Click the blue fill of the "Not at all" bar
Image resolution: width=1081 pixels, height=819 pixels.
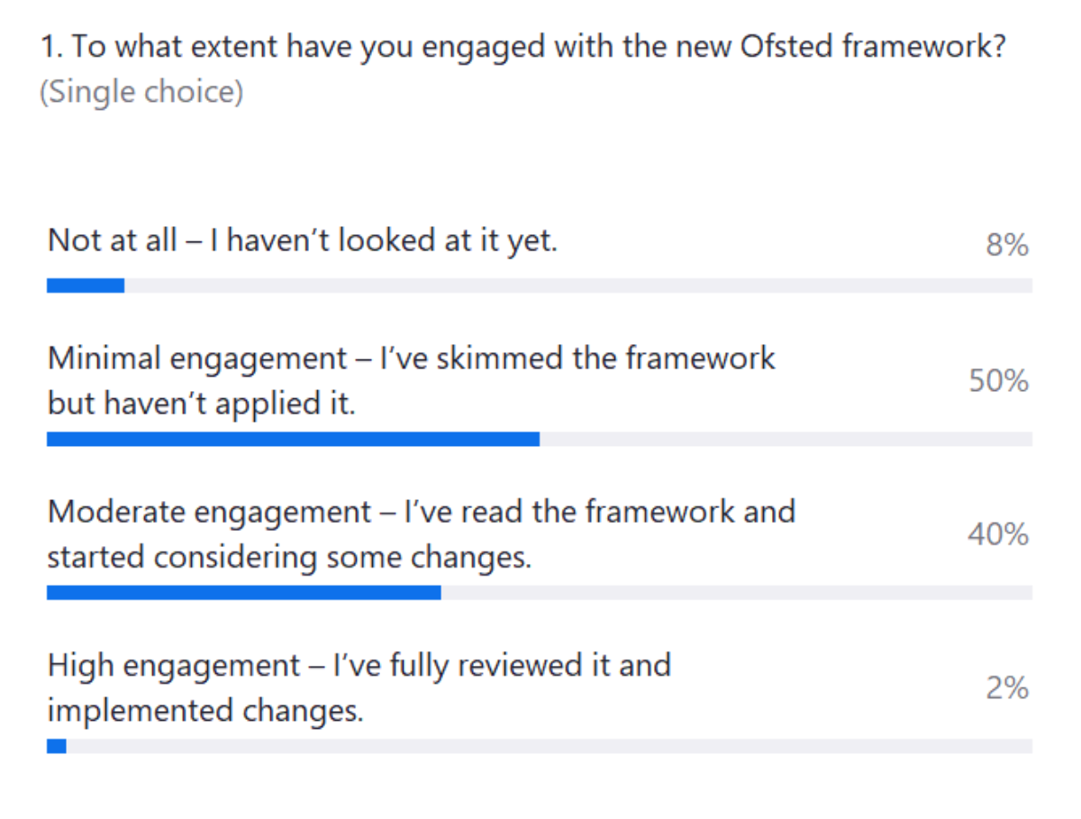tap(85, 286)
